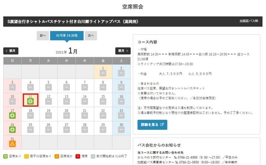266x165 pixels.
Task: Click the gray dash icon on January 19
Action: click(x=48, y=116)
